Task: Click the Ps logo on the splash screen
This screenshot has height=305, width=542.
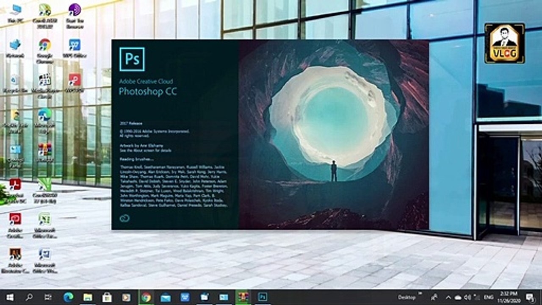Action: (132, 59)
